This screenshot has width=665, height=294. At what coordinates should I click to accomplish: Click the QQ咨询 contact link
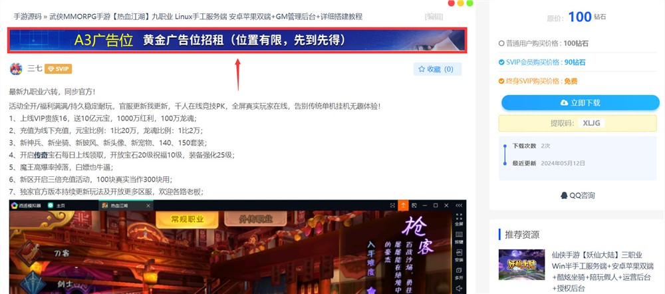[577, 195]
